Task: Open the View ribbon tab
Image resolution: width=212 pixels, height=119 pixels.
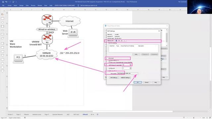Action: click(46, 6)
